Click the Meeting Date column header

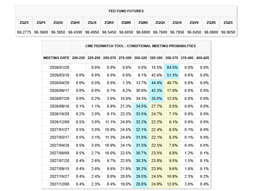(56, 58)
